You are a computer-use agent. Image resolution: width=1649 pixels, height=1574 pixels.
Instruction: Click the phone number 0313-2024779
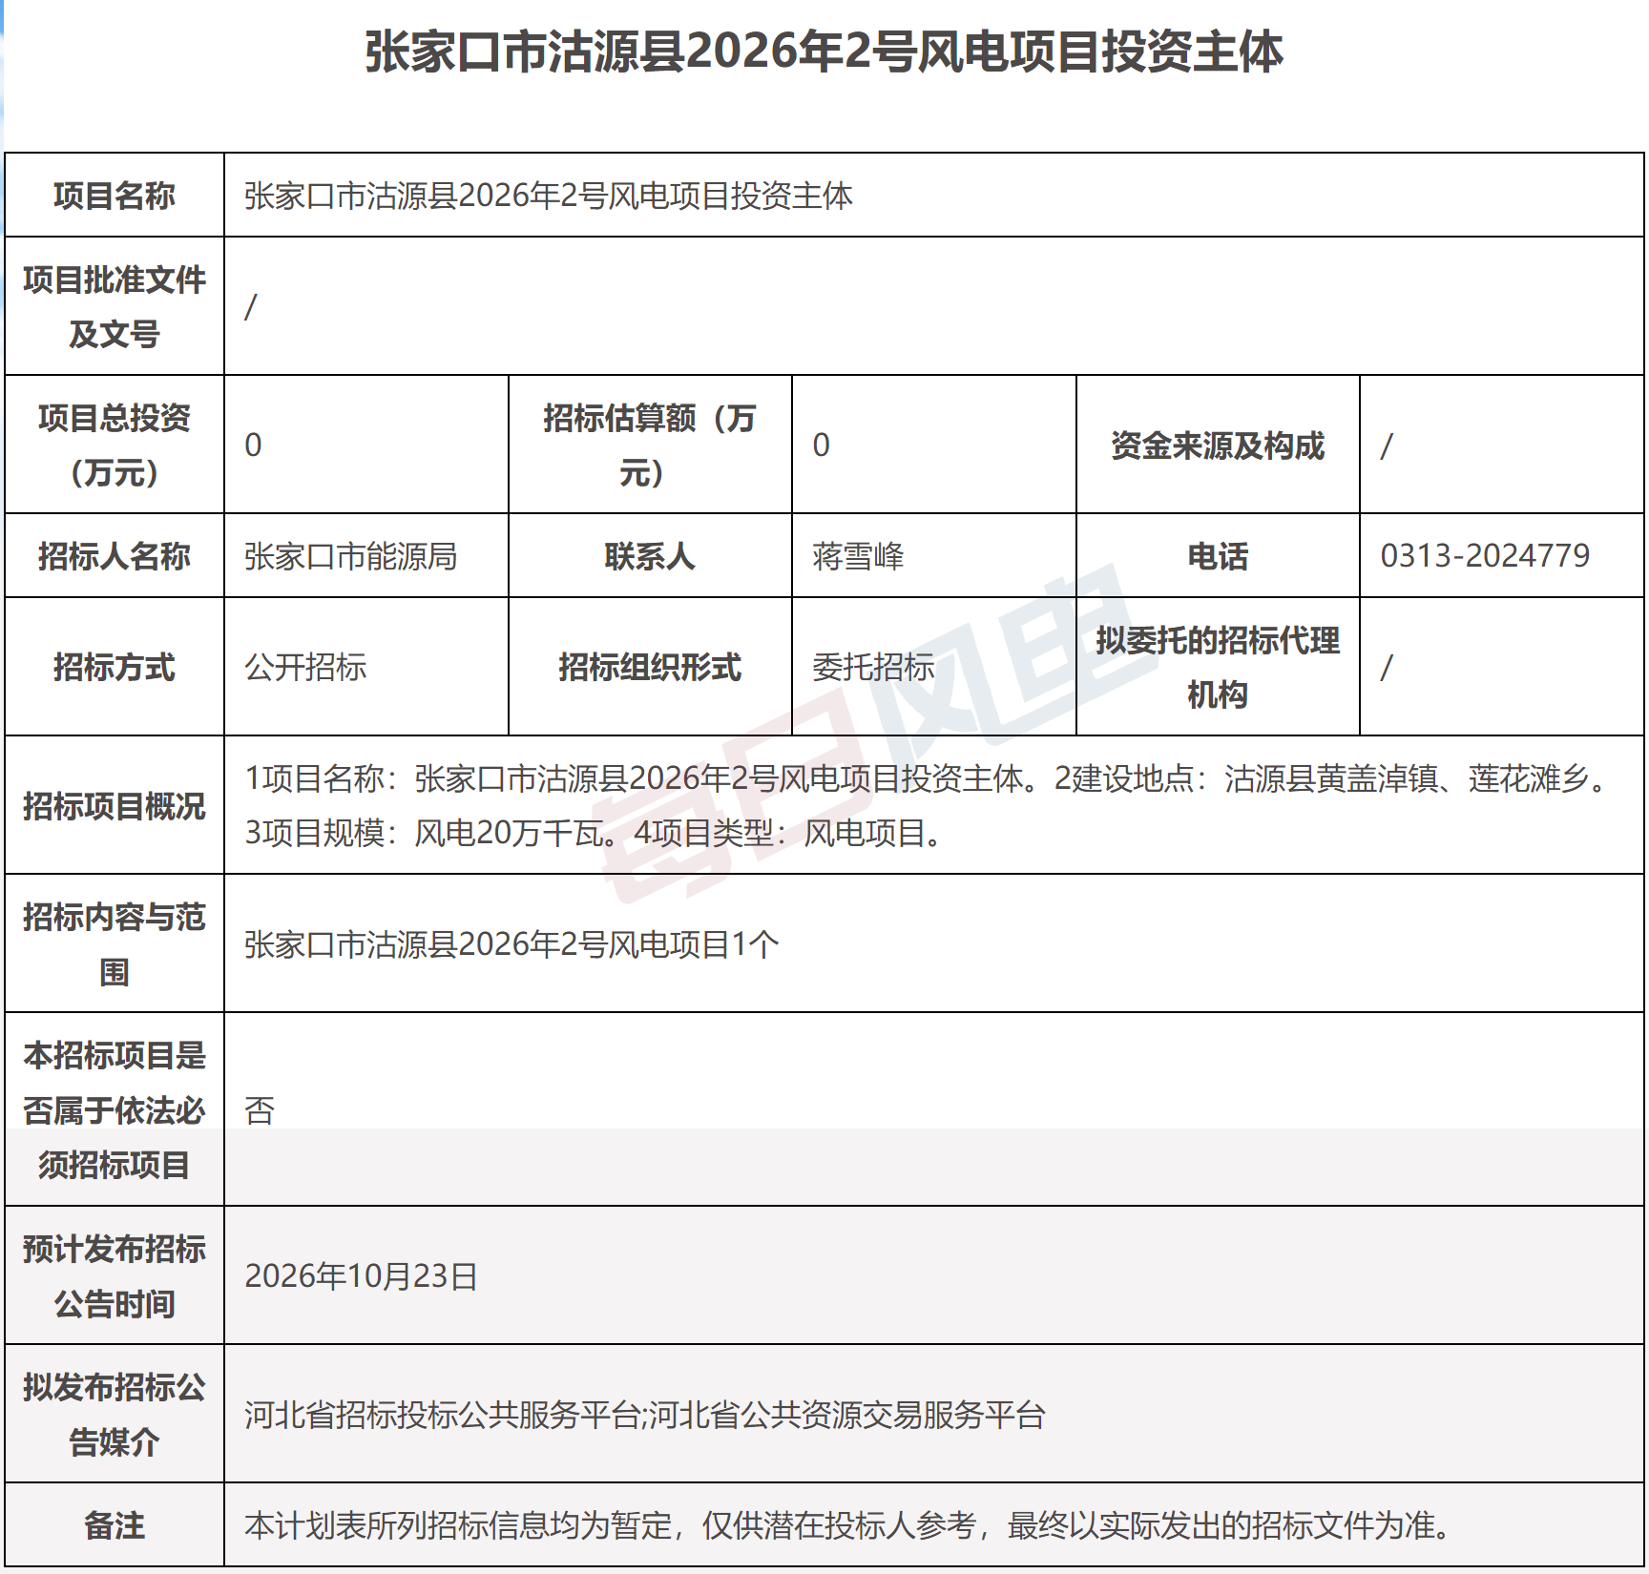(x=1485, y=555)
